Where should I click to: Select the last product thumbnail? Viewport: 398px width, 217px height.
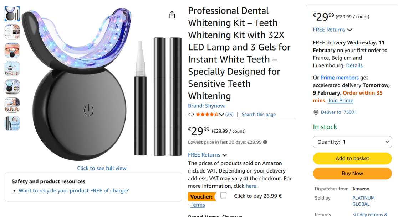[x=12, y=123]
